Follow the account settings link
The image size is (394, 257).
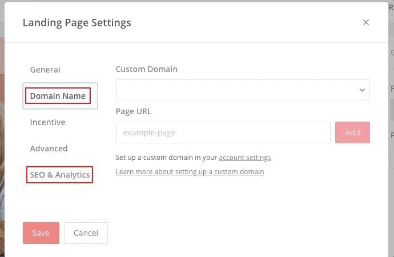(x=245, y=158)
